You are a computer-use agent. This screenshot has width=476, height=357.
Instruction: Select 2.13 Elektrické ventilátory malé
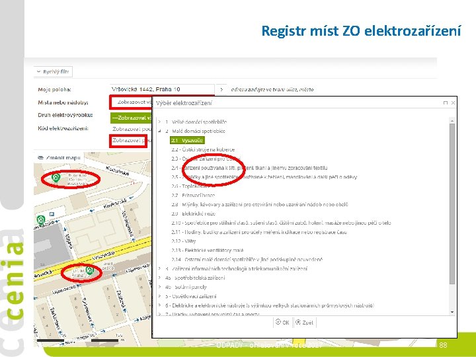(208, 251)
